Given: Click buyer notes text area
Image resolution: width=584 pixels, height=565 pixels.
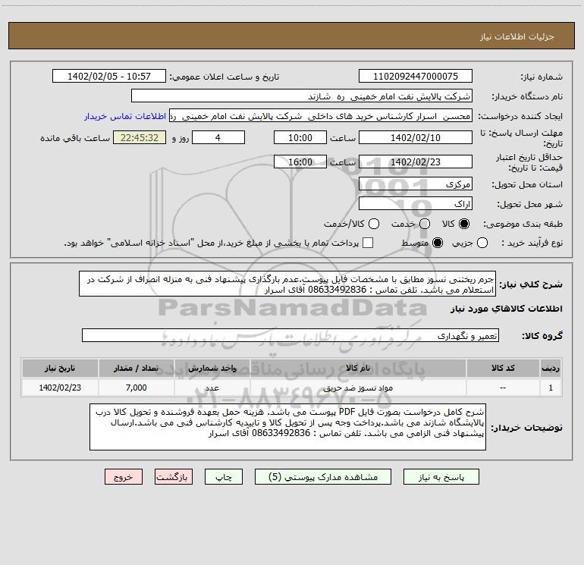Looking at the screenshot, I should click(288, 427).
